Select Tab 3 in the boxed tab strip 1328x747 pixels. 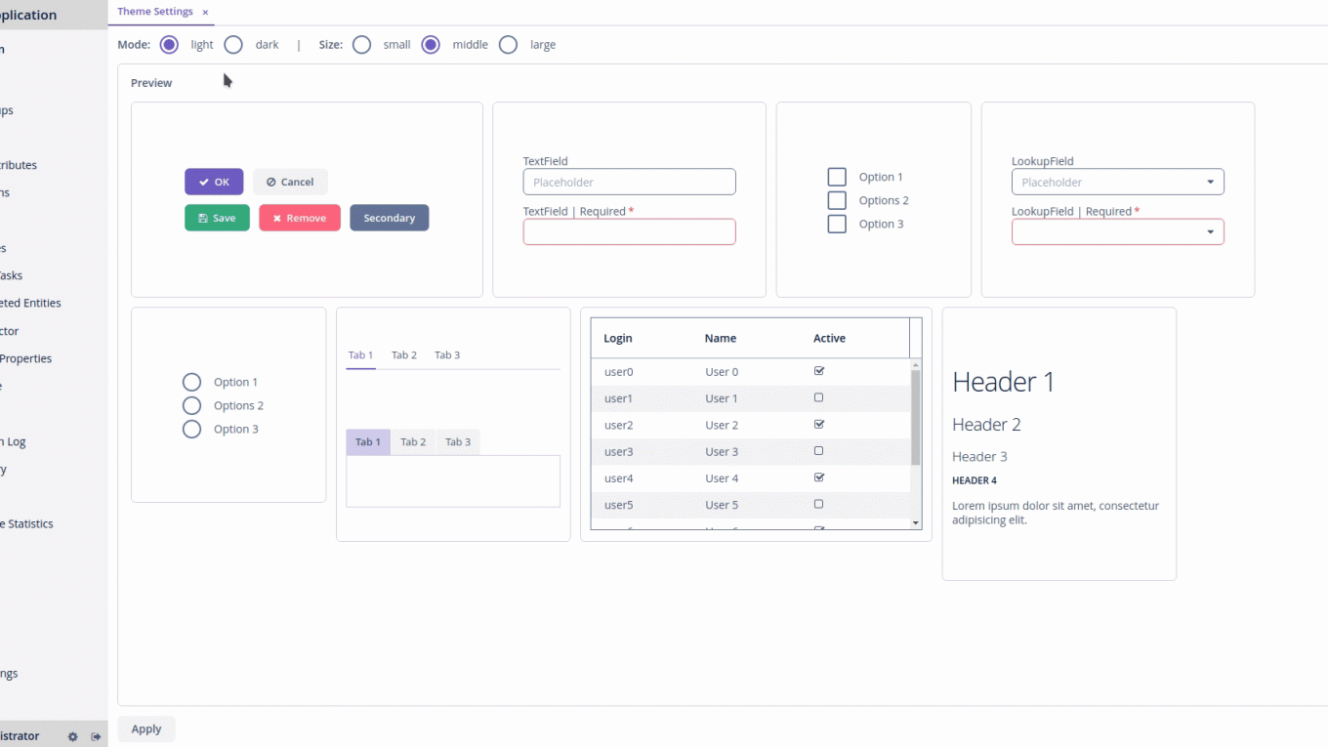pyautogui.click(x=458, y=442)
